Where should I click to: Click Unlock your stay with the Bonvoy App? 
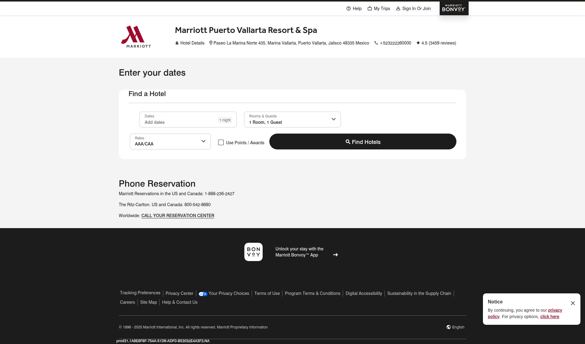tap(299, 252)
